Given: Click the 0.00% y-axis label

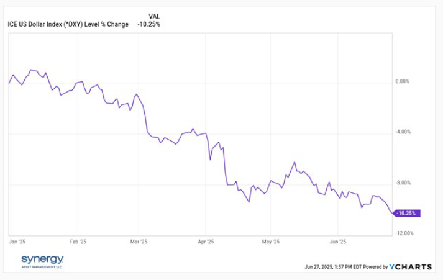Looking at the screenshot, I should coord(403,81).
